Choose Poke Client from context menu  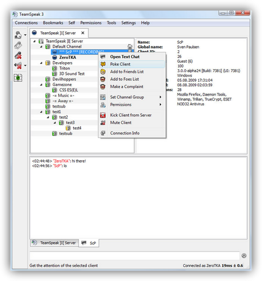point(133,64)
